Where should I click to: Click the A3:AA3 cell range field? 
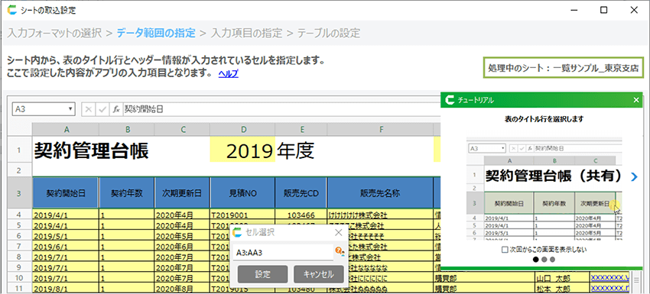pos(283,252)
